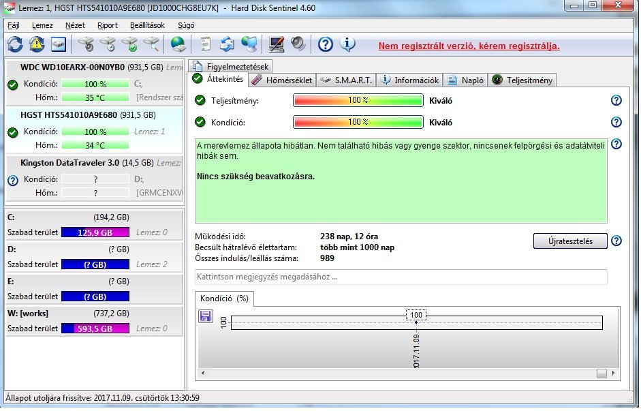Open the Riport menu

coord(108,25)
